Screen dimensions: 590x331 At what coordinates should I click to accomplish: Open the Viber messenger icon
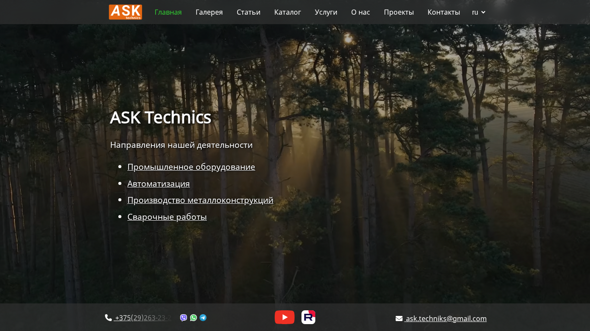click(184, 318)
